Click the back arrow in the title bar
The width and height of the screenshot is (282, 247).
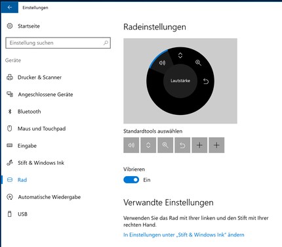click(x=10, y=7)
